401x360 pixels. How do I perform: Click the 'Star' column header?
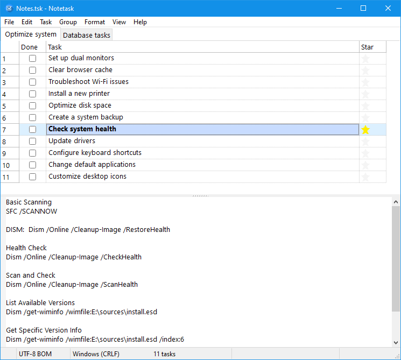click(372, 47)
